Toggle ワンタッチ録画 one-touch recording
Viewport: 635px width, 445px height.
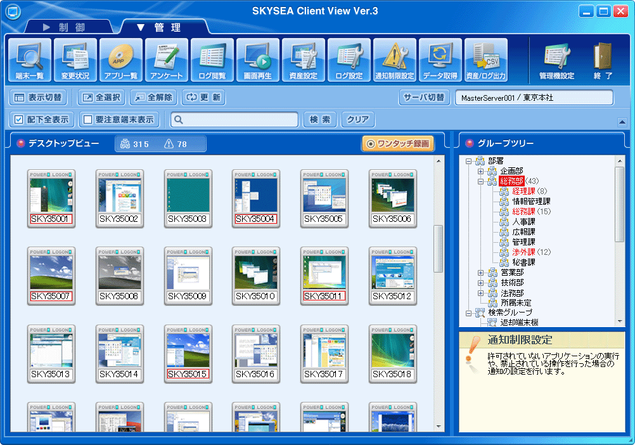pos(398,144)
